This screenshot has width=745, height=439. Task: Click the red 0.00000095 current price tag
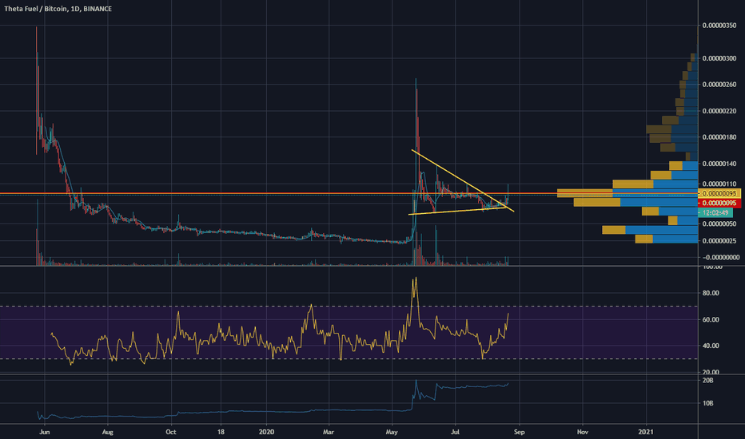pos(719,203)
